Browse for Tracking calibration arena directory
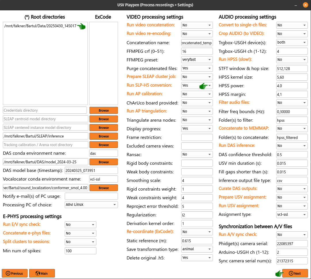311x279 pixels. [x=104, y=145]
